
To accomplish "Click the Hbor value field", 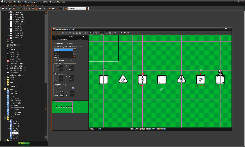I will 62,92.
